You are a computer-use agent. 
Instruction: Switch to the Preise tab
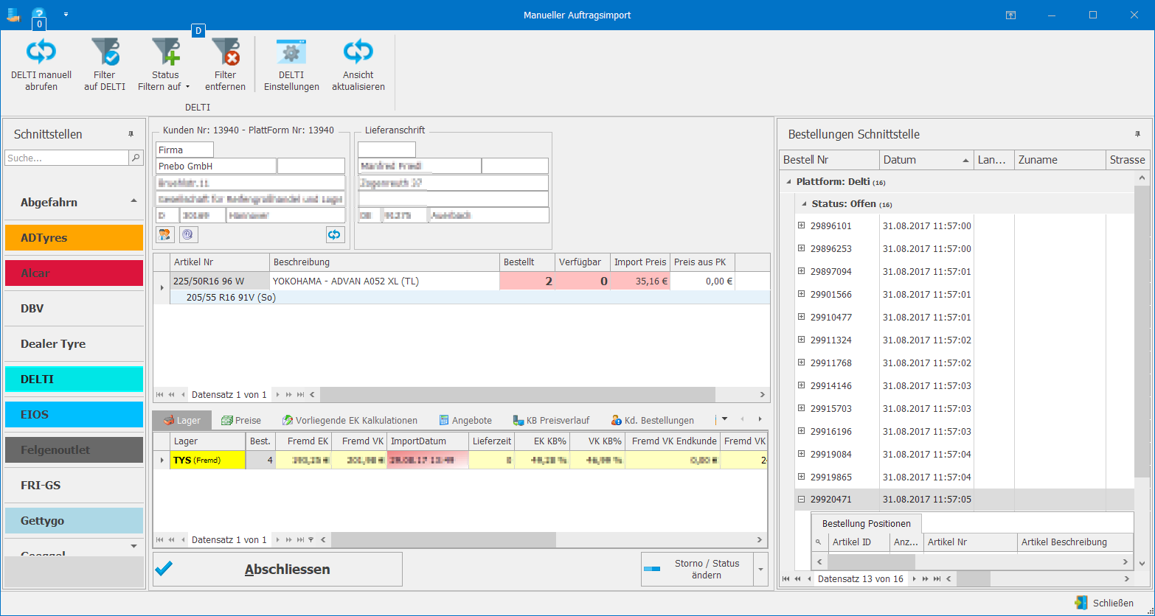coord(241,421)
